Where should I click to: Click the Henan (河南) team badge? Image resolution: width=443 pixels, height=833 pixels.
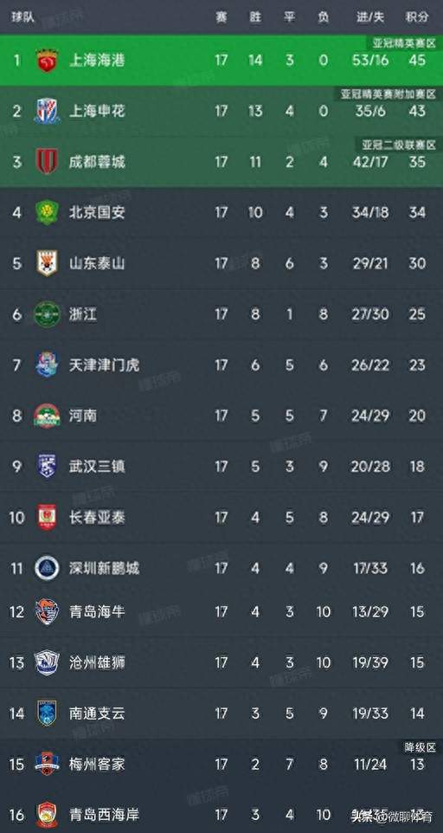[47, 416]
